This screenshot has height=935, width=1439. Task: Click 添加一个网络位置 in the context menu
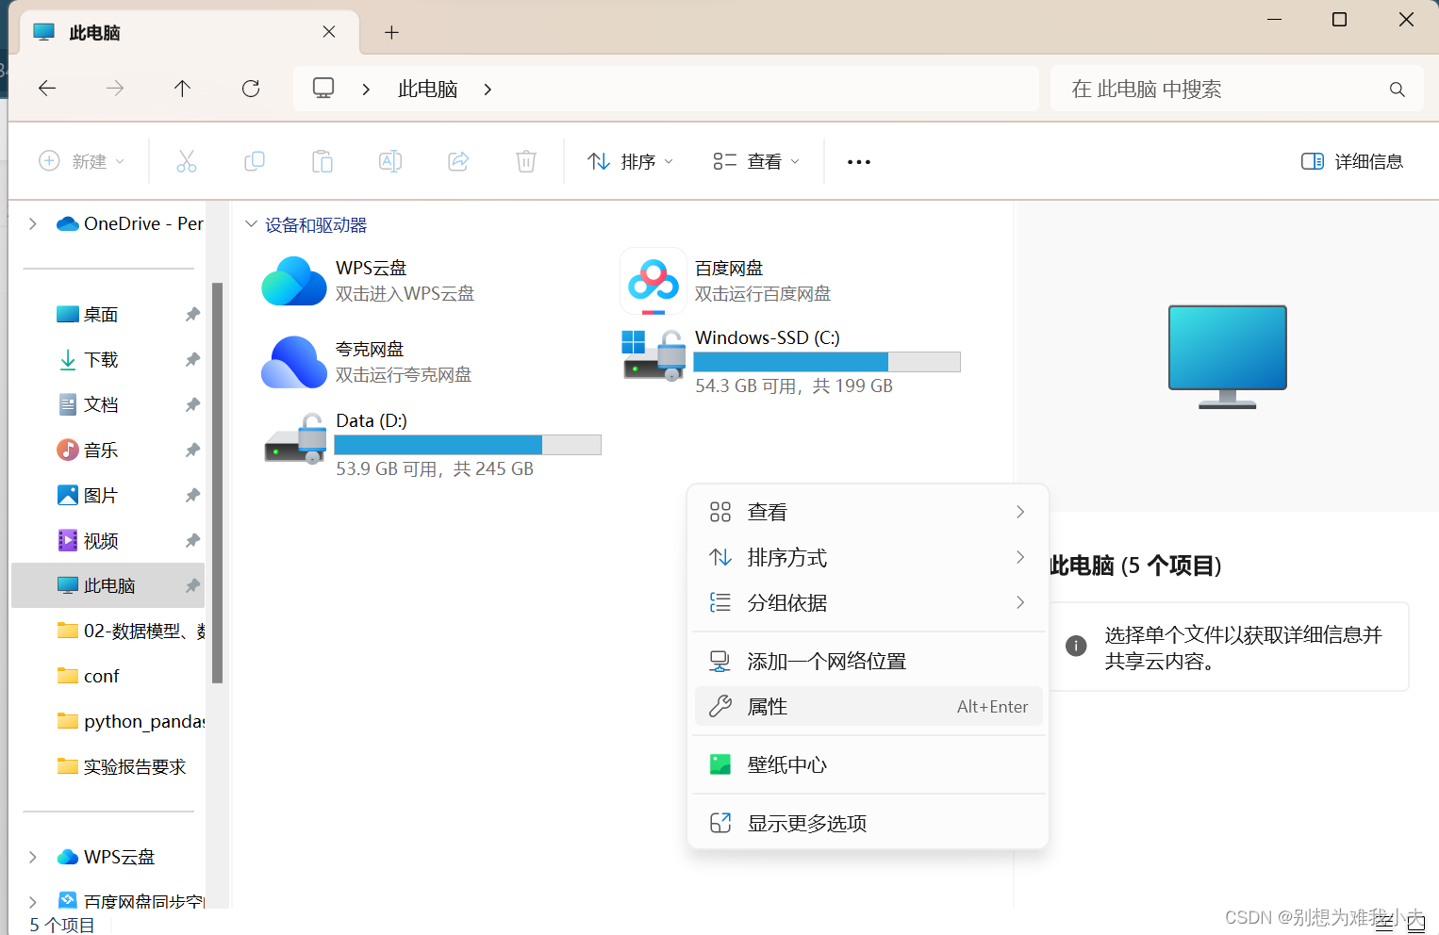pos(826,661)
